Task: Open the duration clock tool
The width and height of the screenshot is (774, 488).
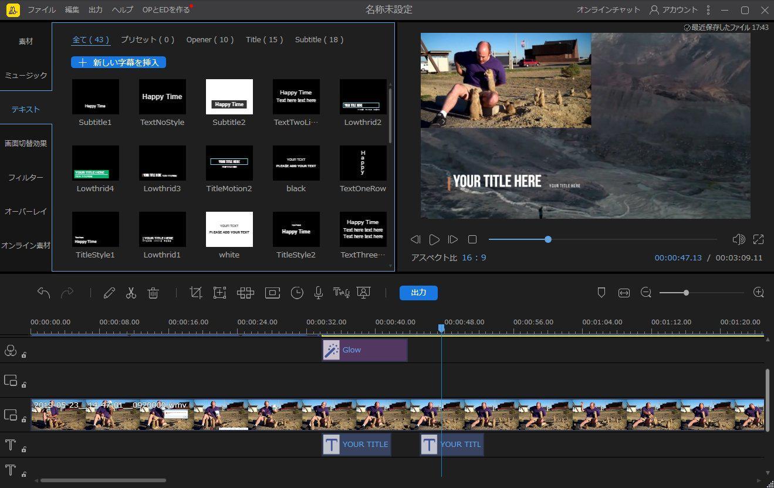Action: click(297, 293)
